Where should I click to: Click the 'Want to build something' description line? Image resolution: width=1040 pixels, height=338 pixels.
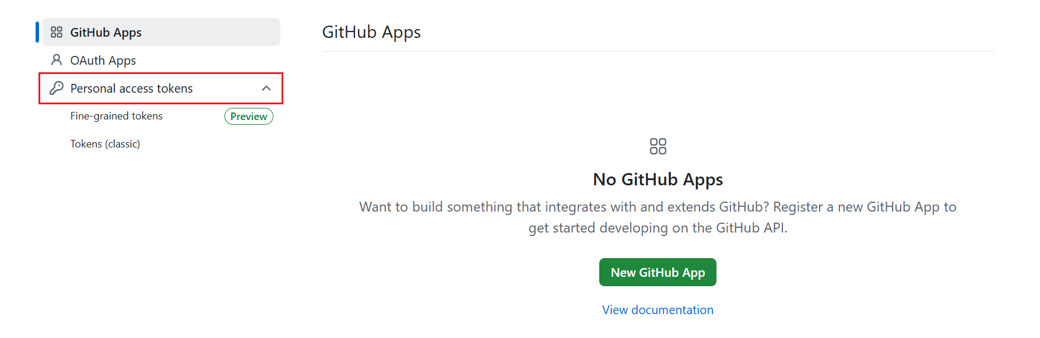point(658,207)
